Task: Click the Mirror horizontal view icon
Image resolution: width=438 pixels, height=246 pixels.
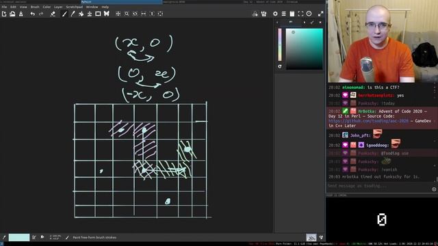Action: 143,14
